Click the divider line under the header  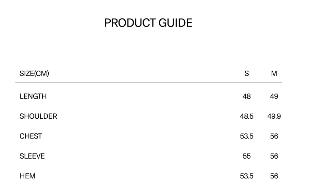tap(149, 82)
